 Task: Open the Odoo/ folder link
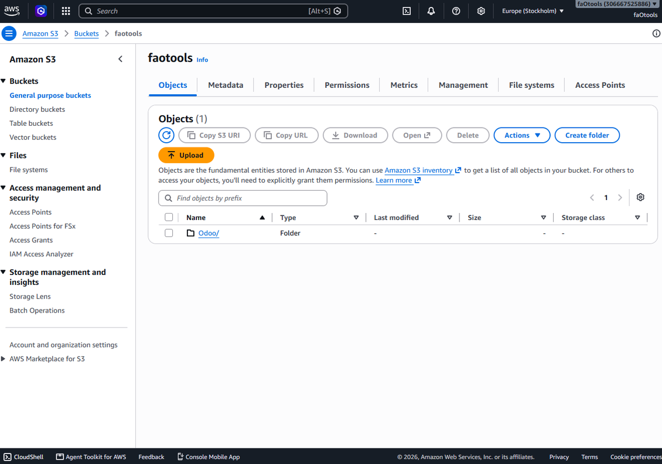tap(209, 233)
